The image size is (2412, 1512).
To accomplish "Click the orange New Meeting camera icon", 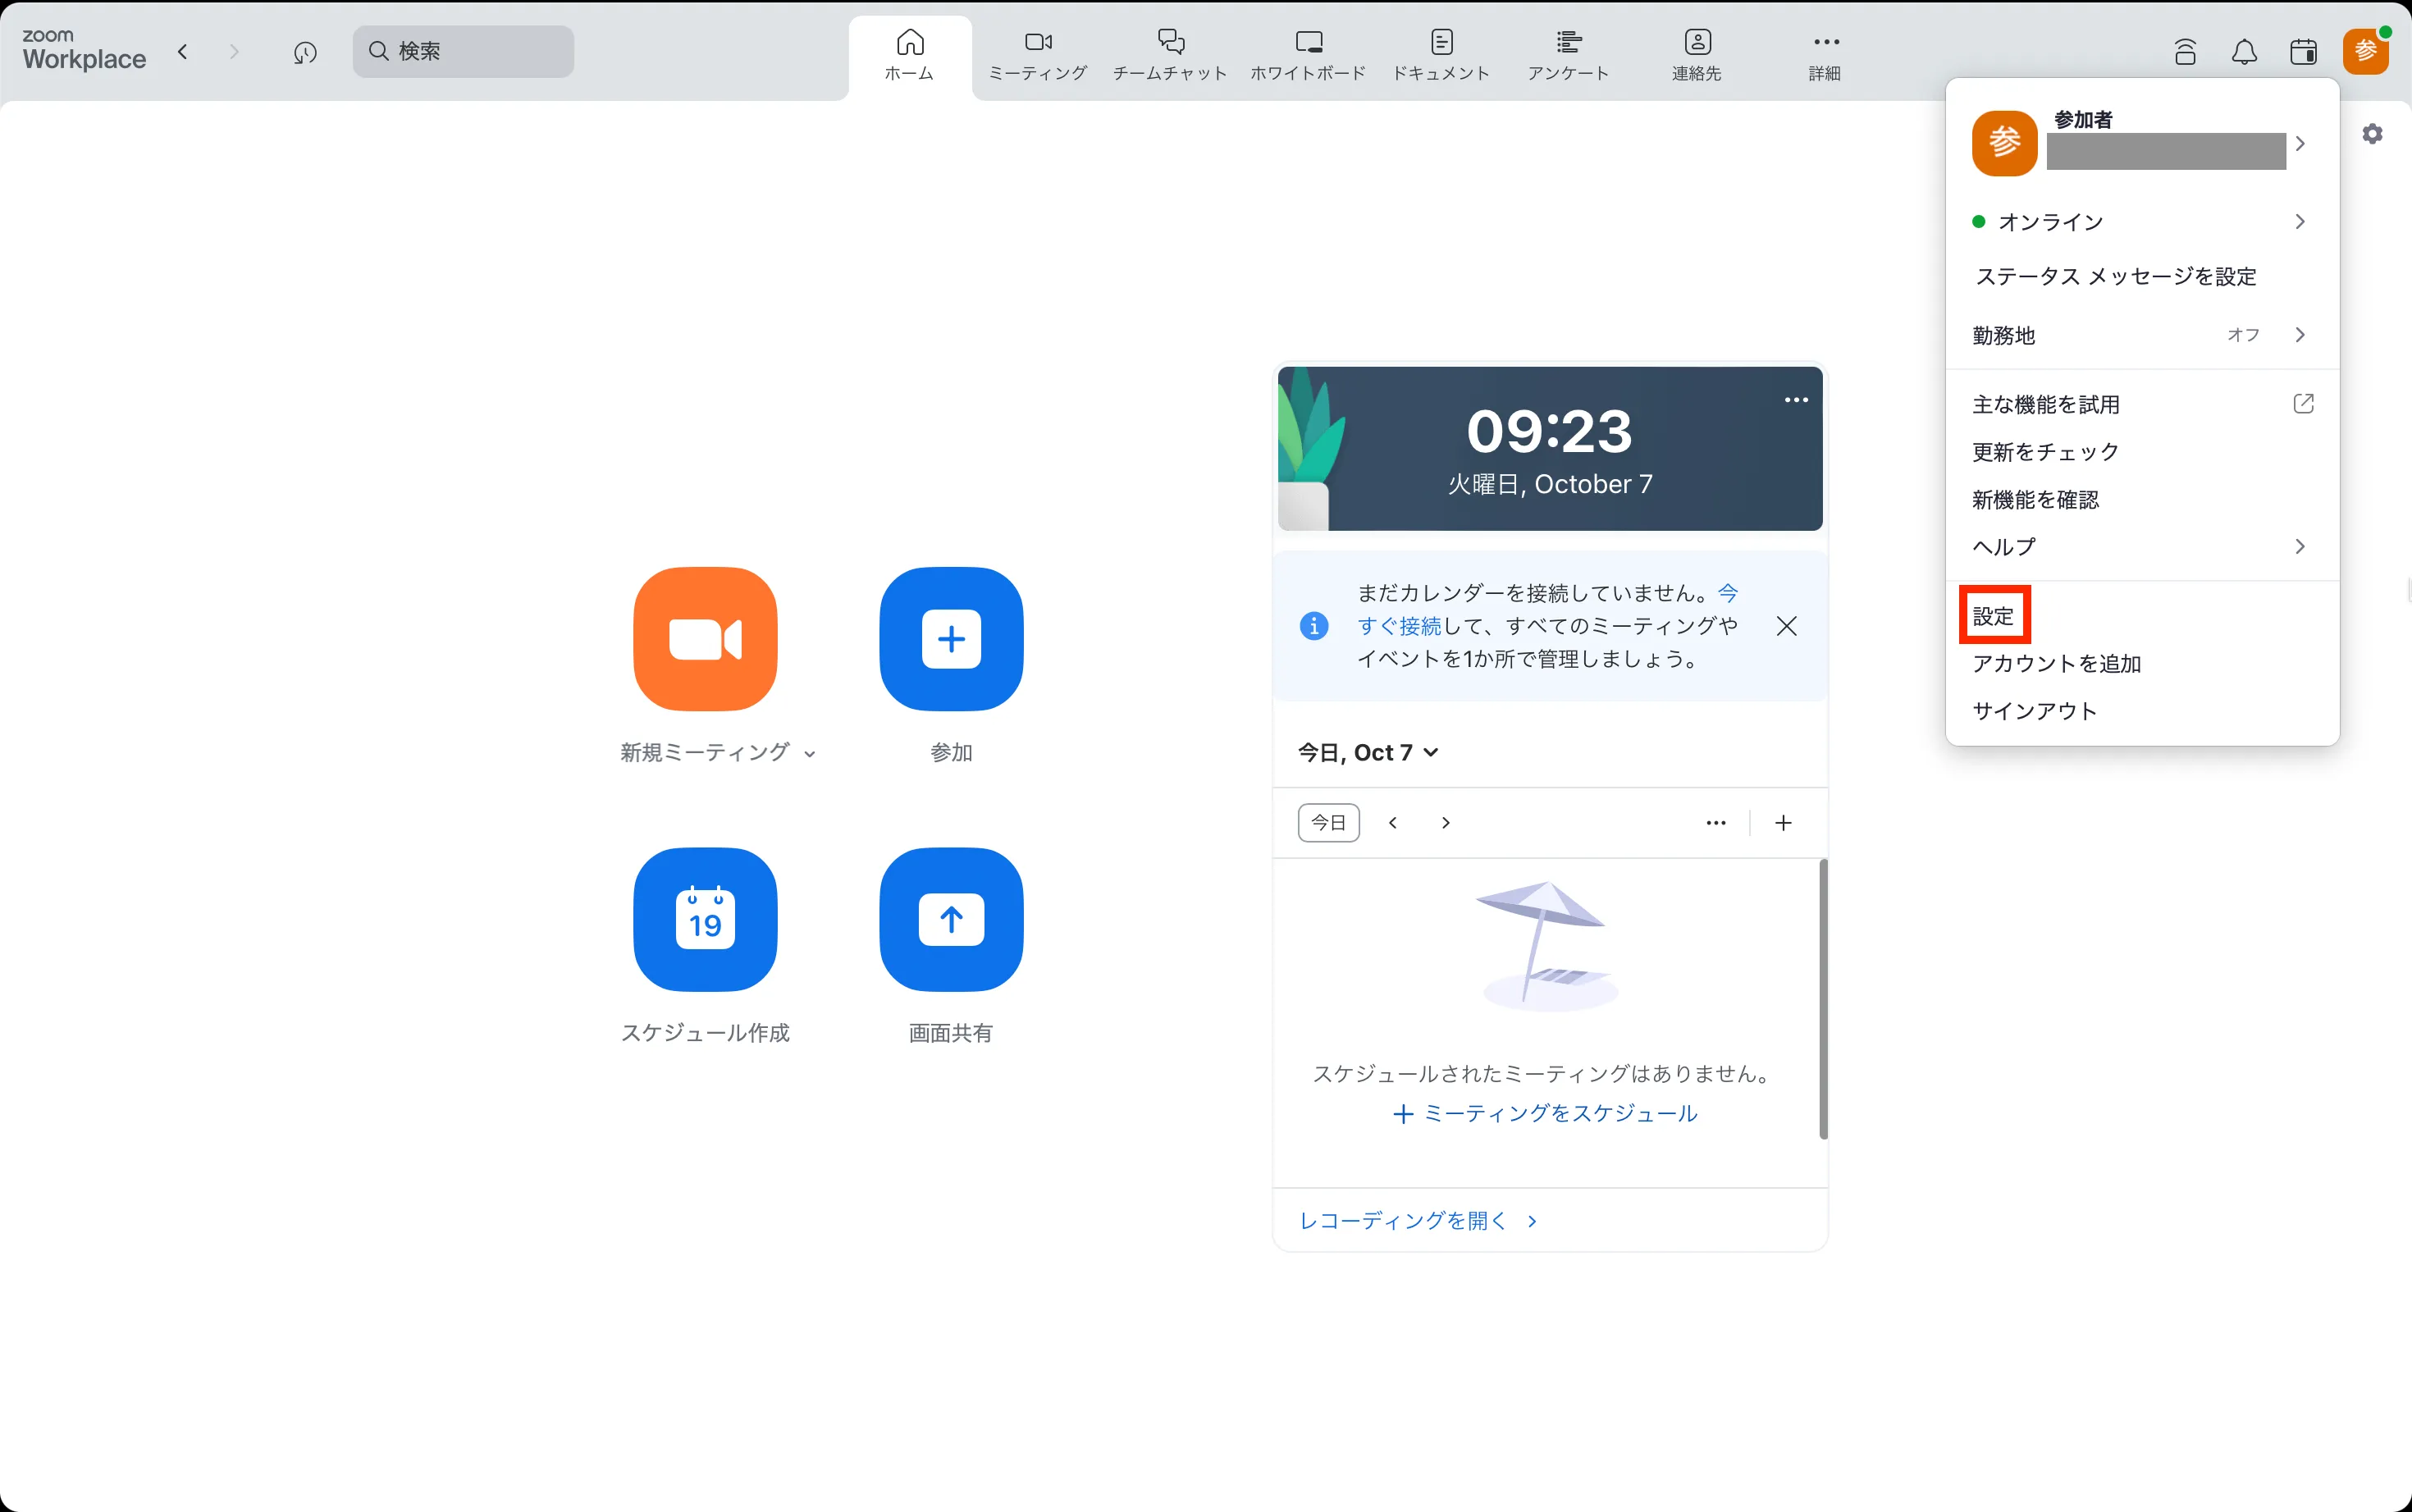I will click(x=705, y=639).
